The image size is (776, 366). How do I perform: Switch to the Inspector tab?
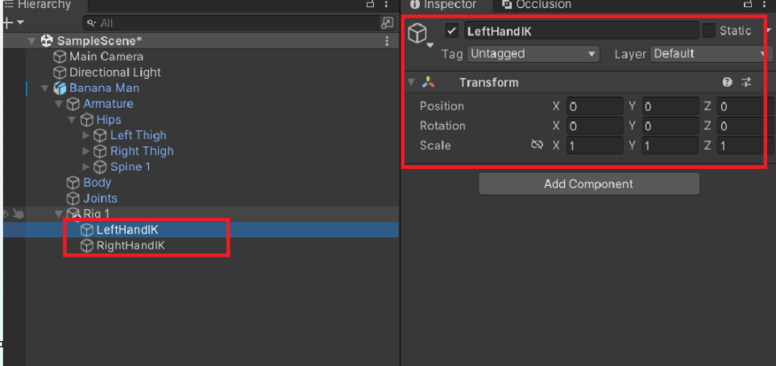pos(443,5)
